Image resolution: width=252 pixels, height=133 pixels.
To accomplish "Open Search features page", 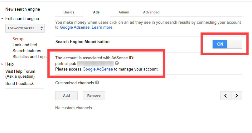I will [27, 51].
